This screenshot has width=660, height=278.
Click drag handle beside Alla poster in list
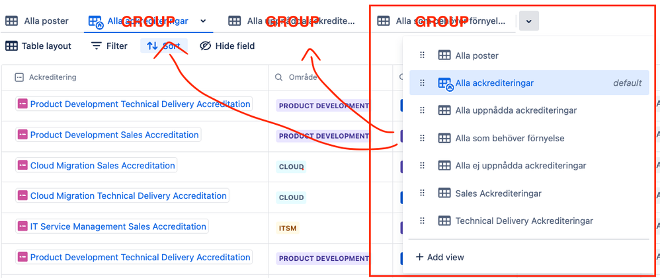[x=422, y=55]
